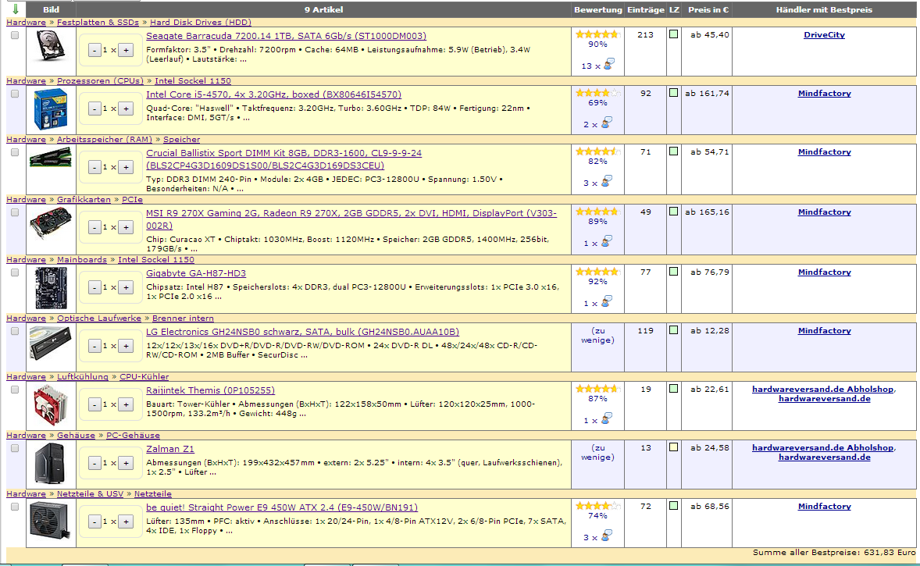Click 'Summe aller Bestpreise: 631,83 Euro' text

click(x=834, y=553)
